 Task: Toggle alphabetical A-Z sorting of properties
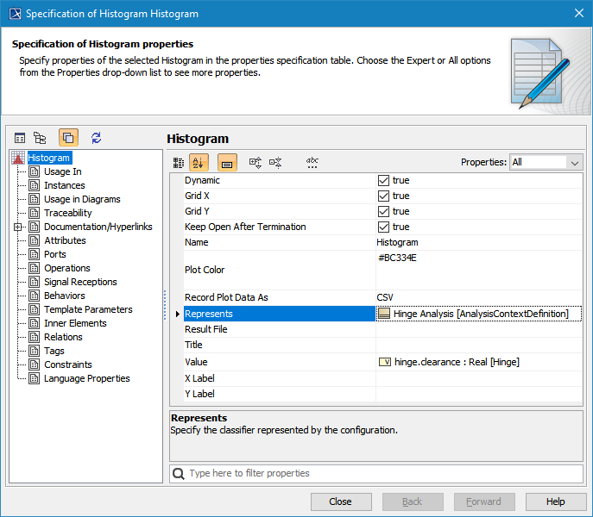pos(199,162)
